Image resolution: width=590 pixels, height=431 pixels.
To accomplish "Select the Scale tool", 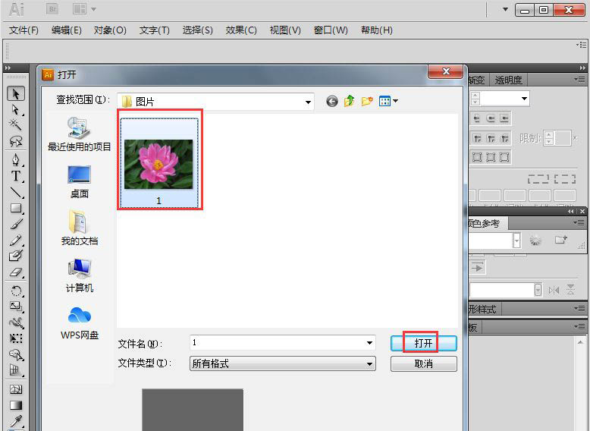I will click(16, 307).
